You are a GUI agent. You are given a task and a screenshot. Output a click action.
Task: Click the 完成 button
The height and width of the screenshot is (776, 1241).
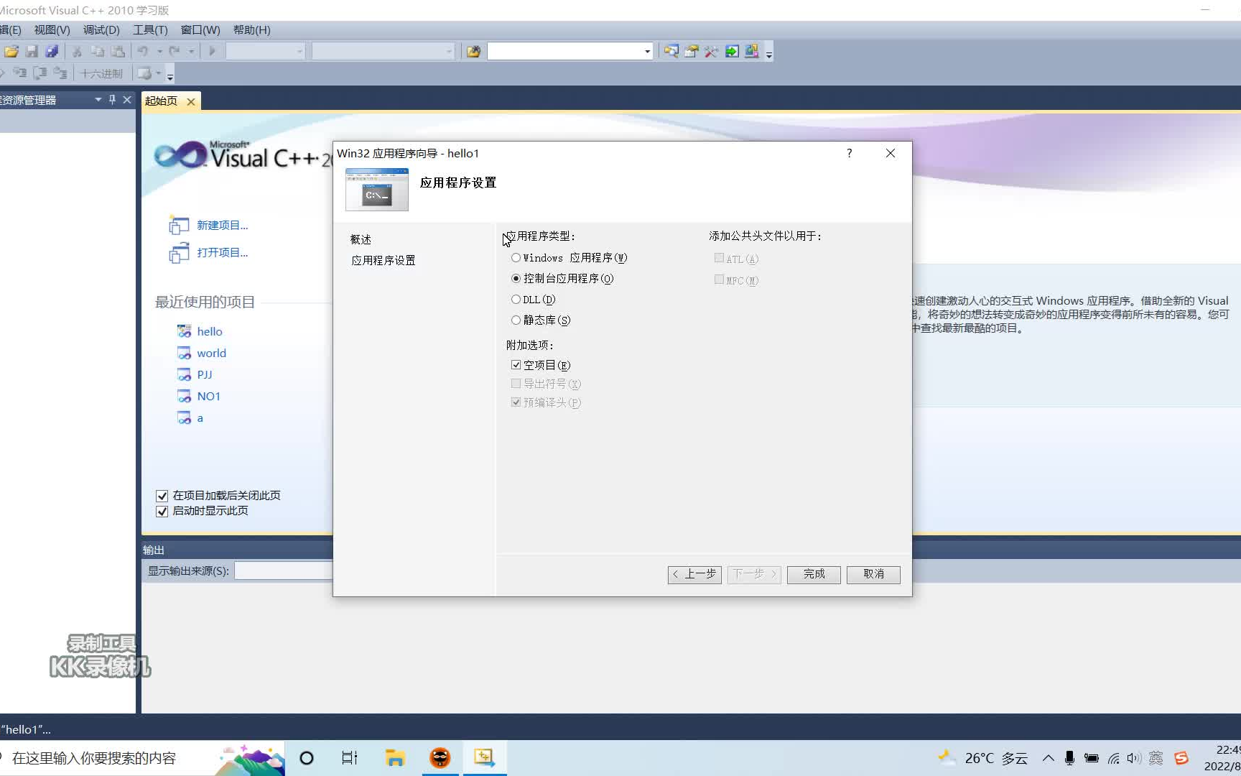pyautogui.click(x=814, y=574)
